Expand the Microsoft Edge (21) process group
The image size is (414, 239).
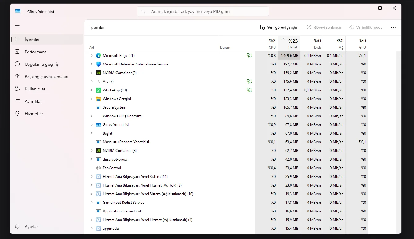coord(91,56)
